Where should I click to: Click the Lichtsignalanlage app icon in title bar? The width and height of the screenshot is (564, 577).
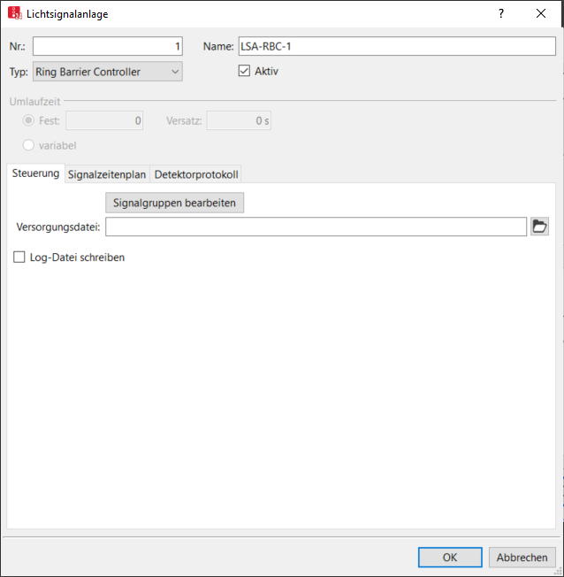tap(15, 13)
